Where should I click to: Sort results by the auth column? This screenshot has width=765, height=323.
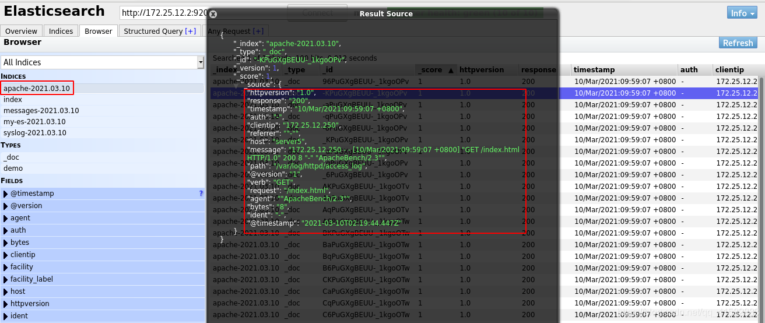(x=695, y=69)
